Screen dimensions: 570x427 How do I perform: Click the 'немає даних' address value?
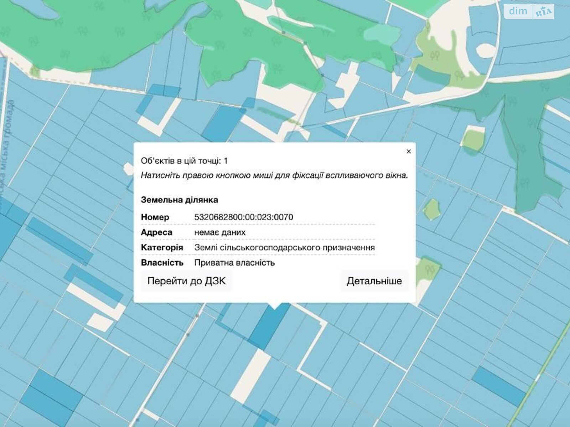tap(220, 232)
